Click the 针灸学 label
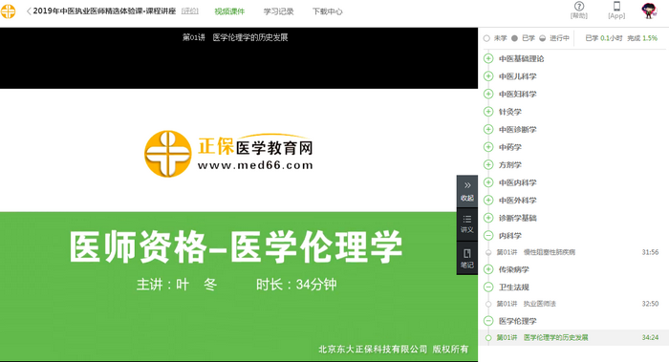 pyautogui.click(x=510, y=112)
